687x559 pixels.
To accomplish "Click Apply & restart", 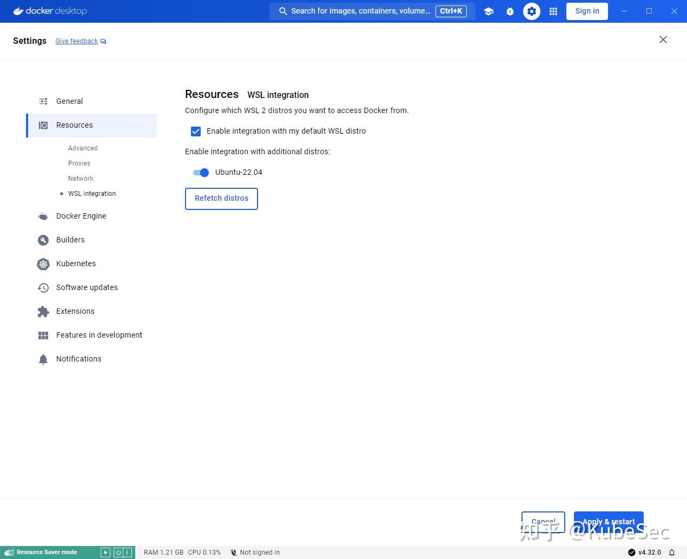I will click(x=608, y=521).
